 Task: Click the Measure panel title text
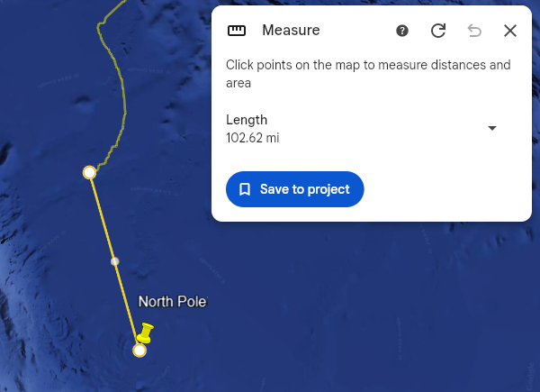point(291,31)
